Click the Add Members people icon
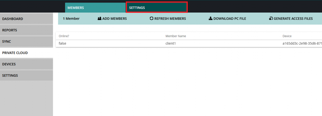Screen dimensions: 322x116 pos(100,18)
